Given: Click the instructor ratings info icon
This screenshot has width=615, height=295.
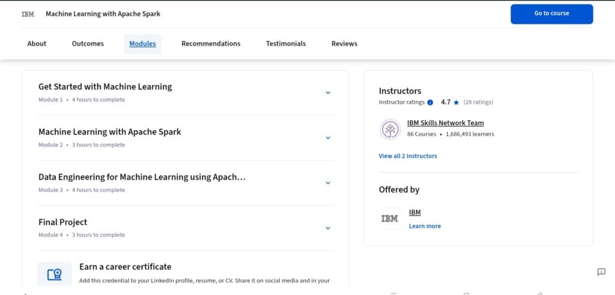Looking at the screenshot, I should [x=430, y=103].
